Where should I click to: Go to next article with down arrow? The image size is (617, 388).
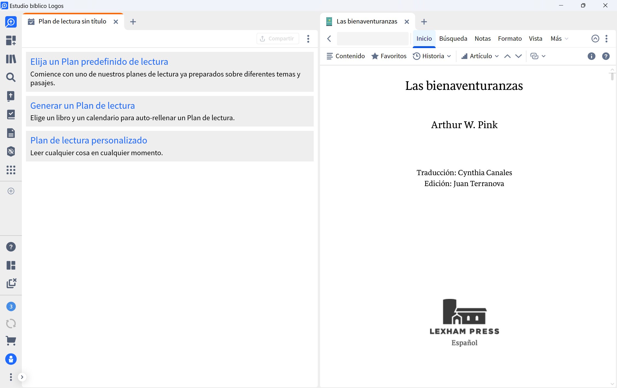[519, 56]
